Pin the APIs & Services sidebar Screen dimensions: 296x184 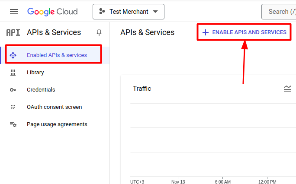(99, 32)
